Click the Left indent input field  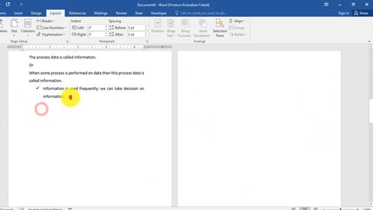[x=96, y=27]
